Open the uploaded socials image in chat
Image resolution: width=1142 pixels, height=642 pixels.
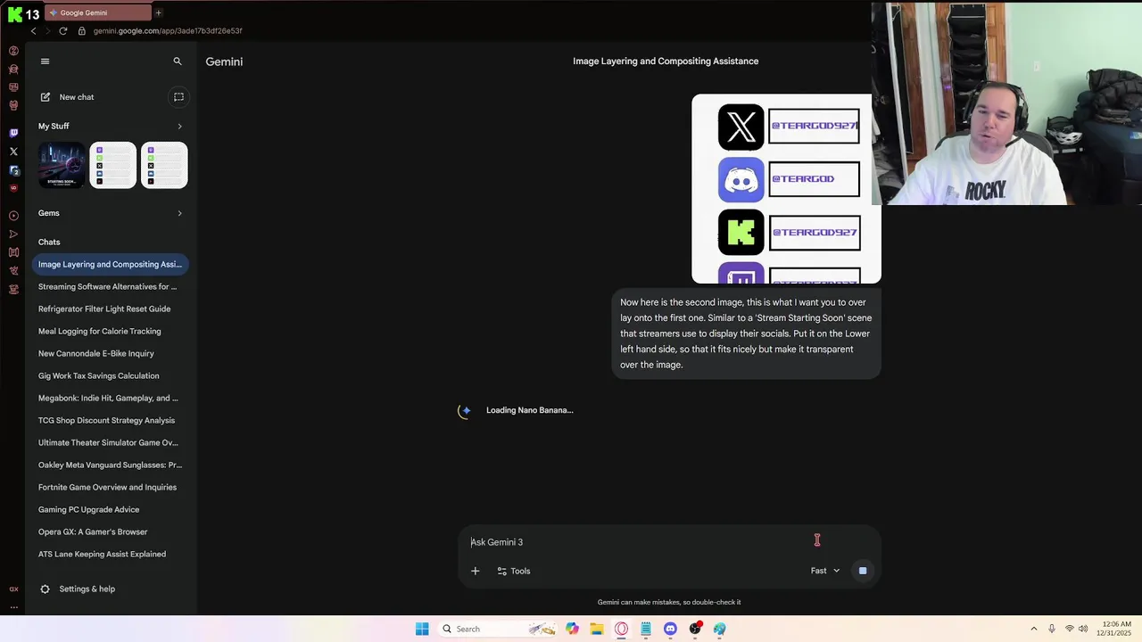(786, 189)
